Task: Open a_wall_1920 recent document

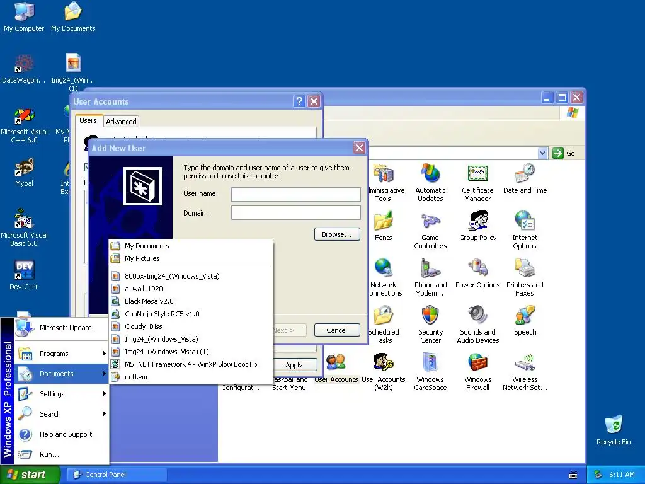Action: click(191, 289)
